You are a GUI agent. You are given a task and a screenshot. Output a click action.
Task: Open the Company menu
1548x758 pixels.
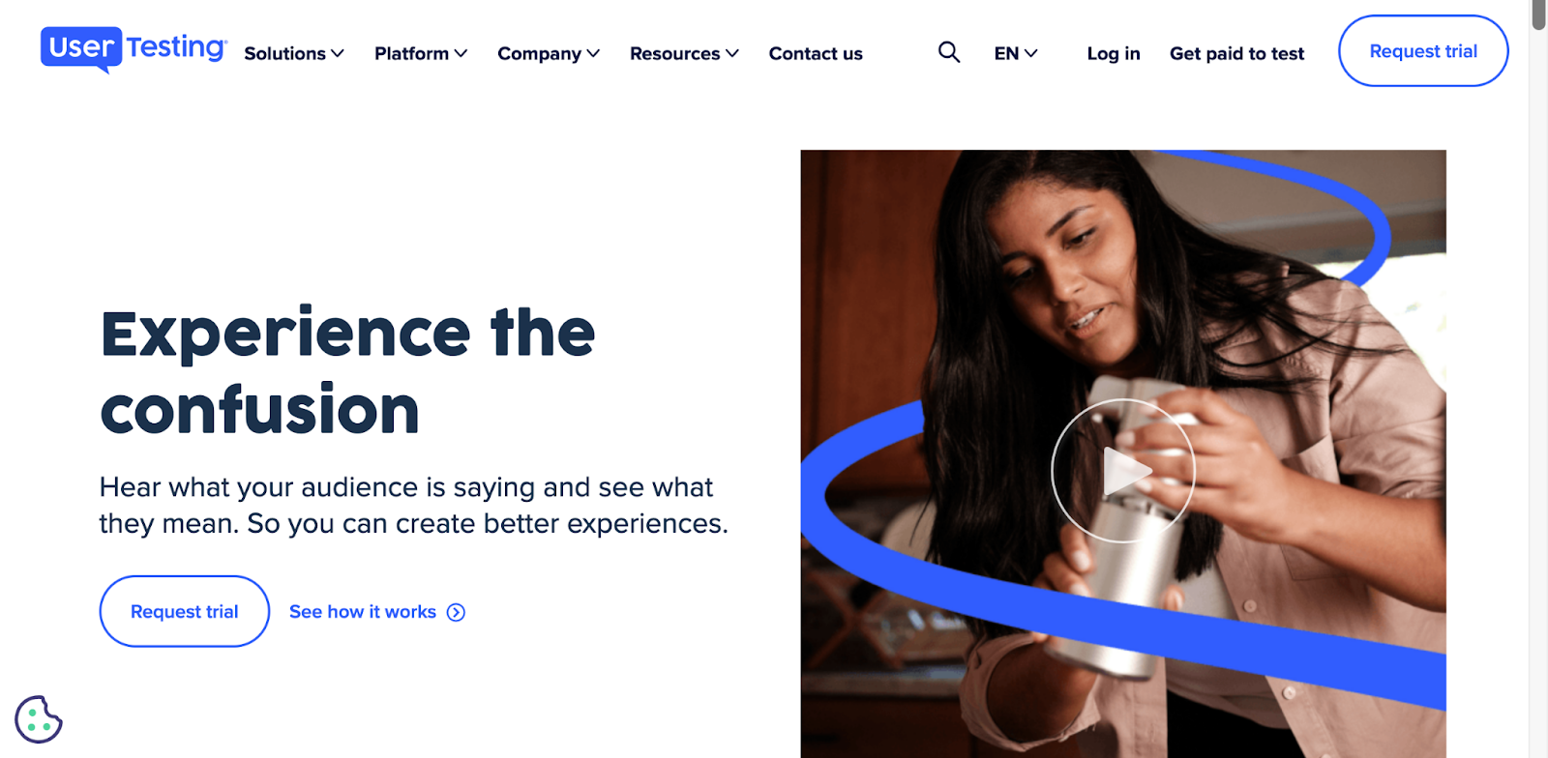[549, 53]
